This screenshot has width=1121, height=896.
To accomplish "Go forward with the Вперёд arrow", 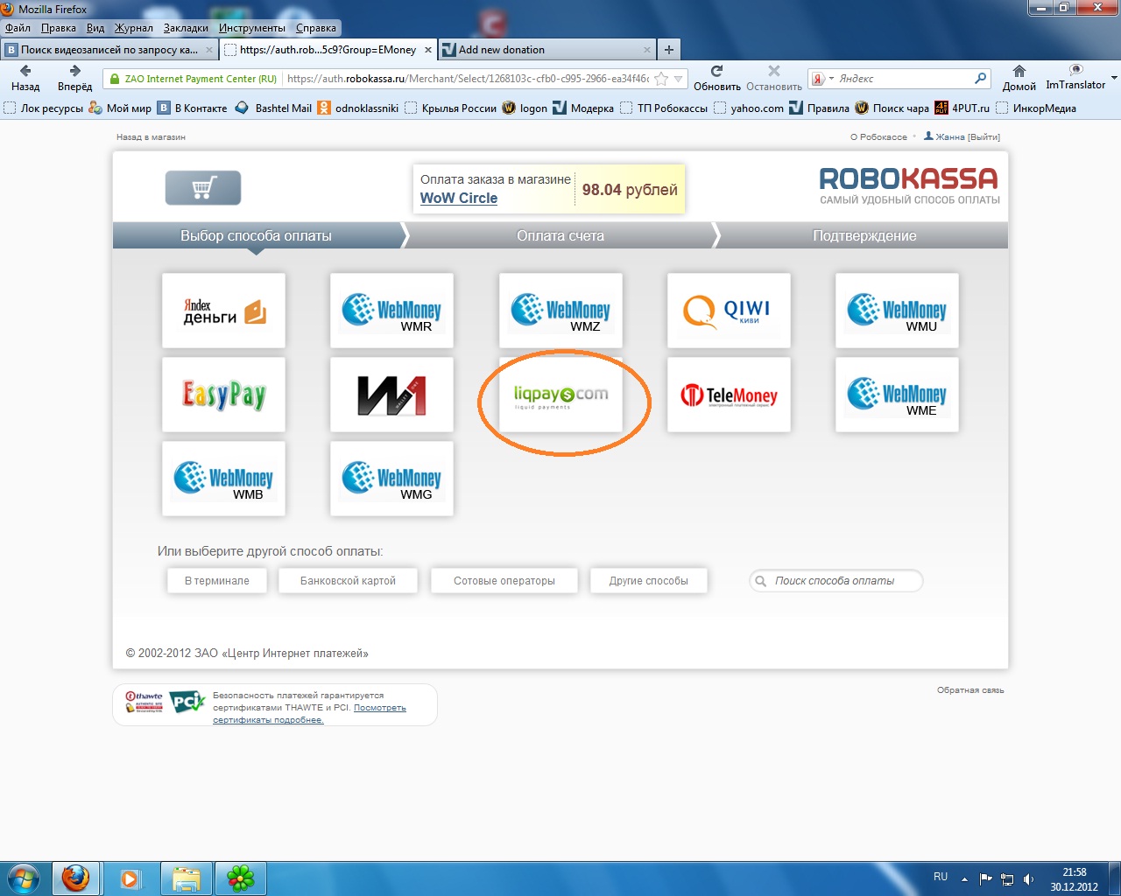I will [74, 78].
